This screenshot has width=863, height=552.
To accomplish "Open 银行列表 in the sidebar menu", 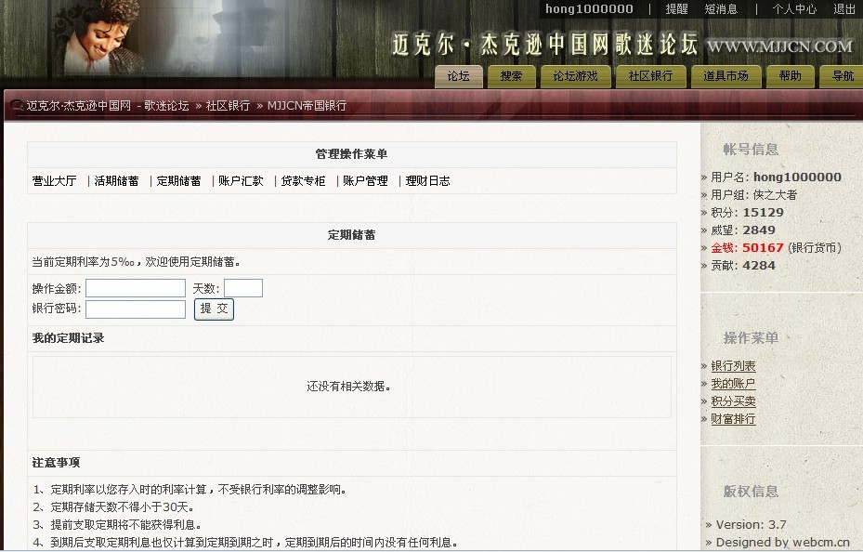I will pyautogui.click(x=733, y=366).
